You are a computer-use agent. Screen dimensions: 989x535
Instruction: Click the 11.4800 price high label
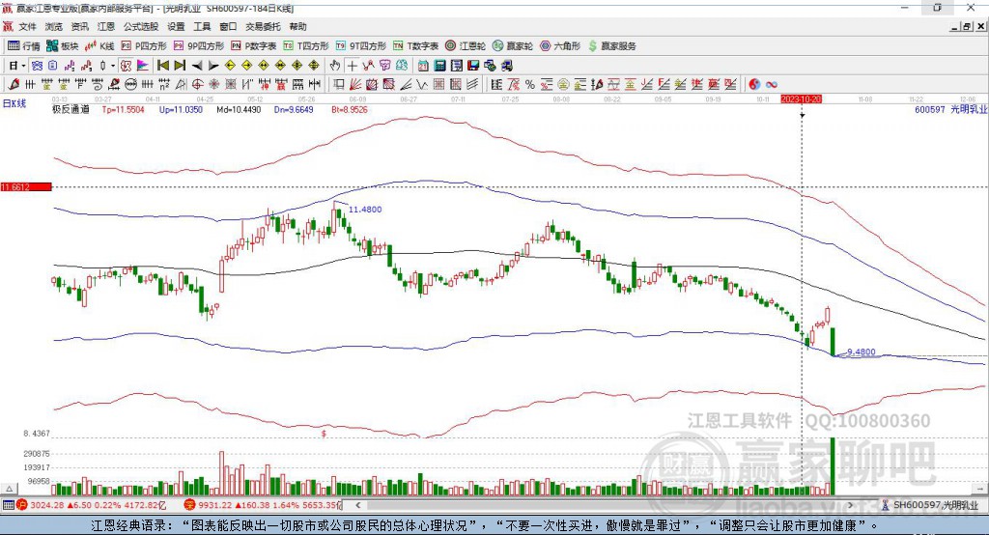[x=365, y=210]
